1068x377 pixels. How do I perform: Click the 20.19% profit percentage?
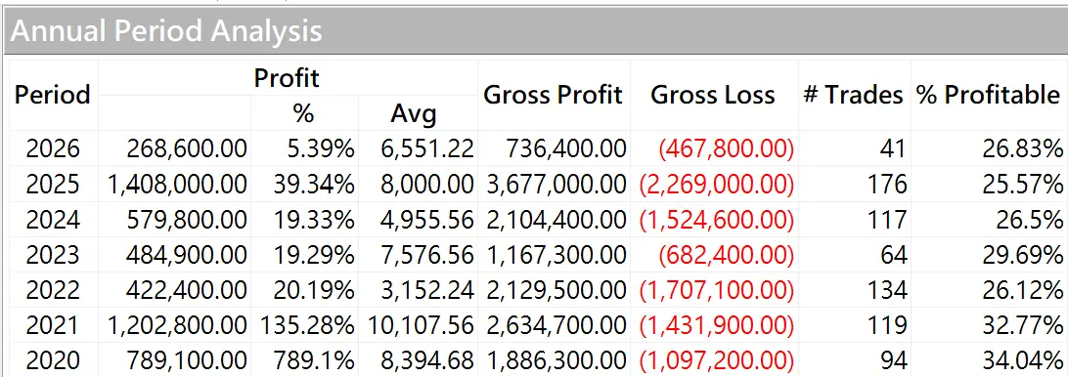tap(314, 291)
